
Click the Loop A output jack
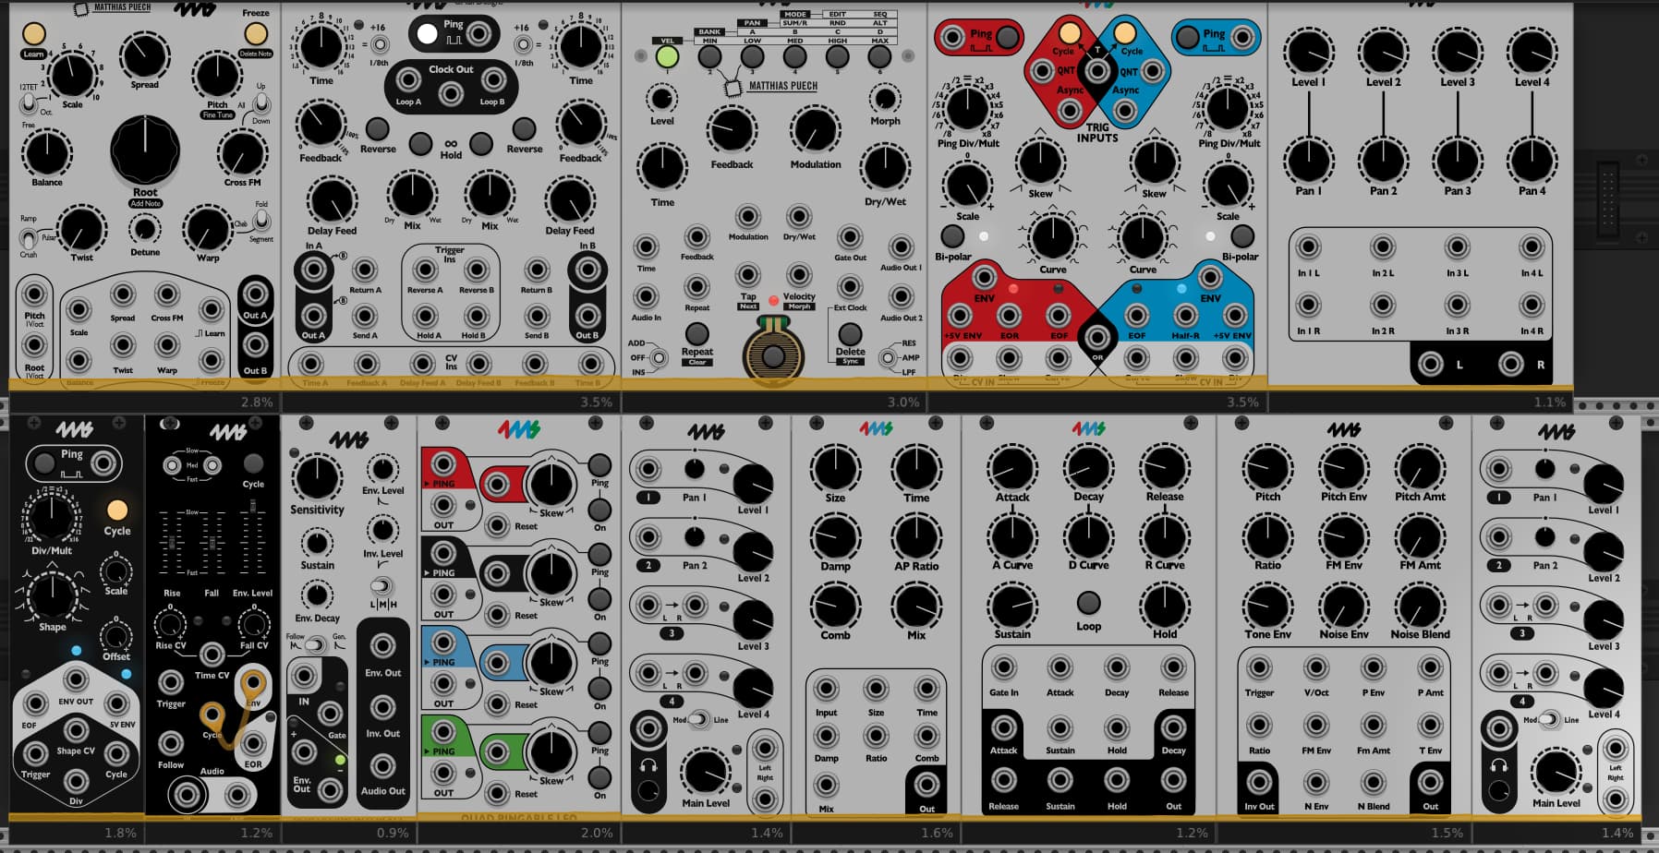click(406, 81)
